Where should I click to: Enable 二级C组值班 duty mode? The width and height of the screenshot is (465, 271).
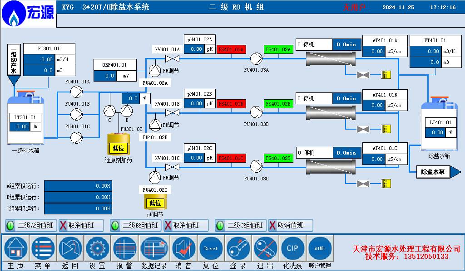[x=241, y=225]
